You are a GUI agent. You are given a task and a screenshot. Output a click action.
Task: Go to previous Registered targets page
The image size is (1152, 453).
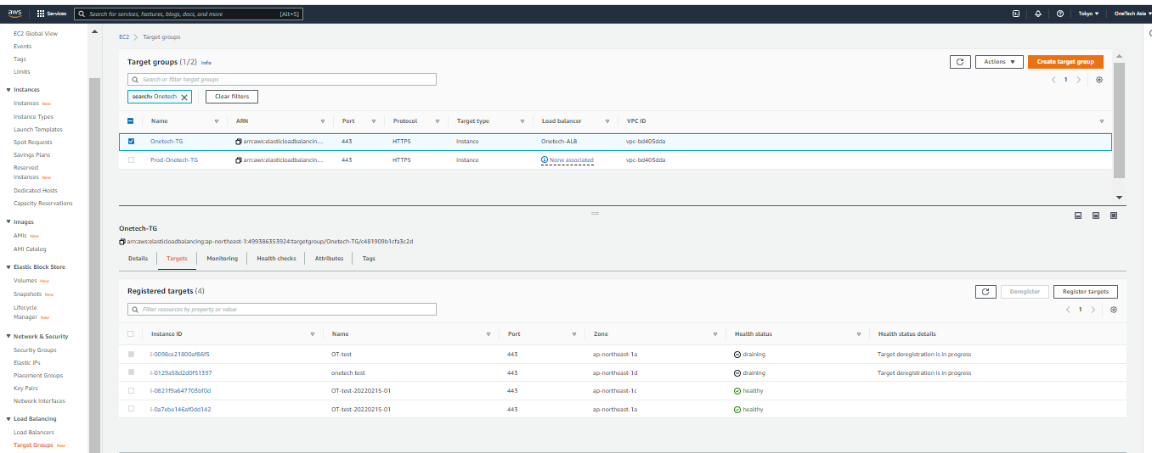[1068, 310]
